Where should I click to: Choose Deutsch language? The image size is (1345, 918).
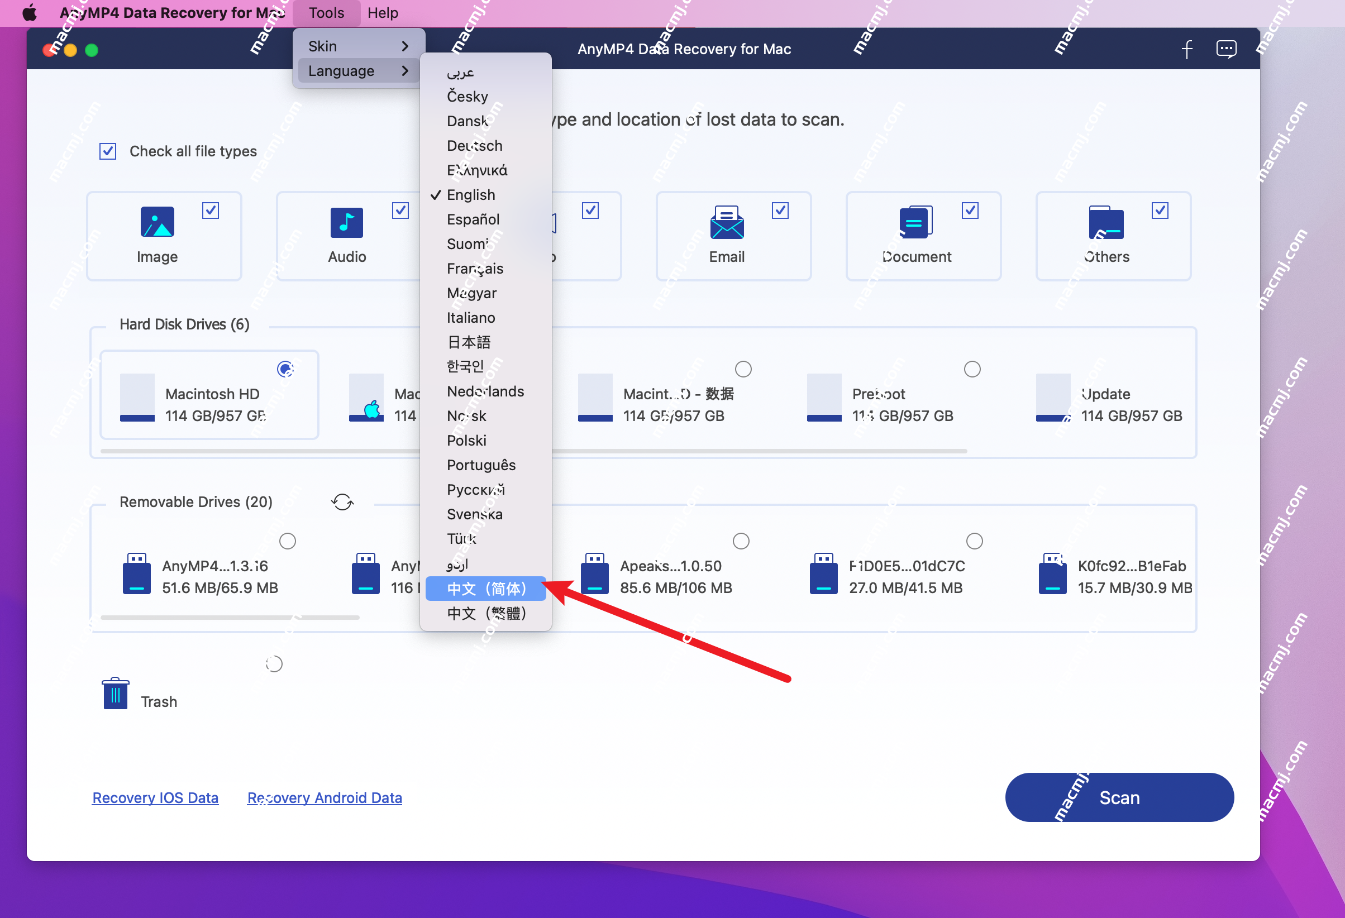click(485, 145)
